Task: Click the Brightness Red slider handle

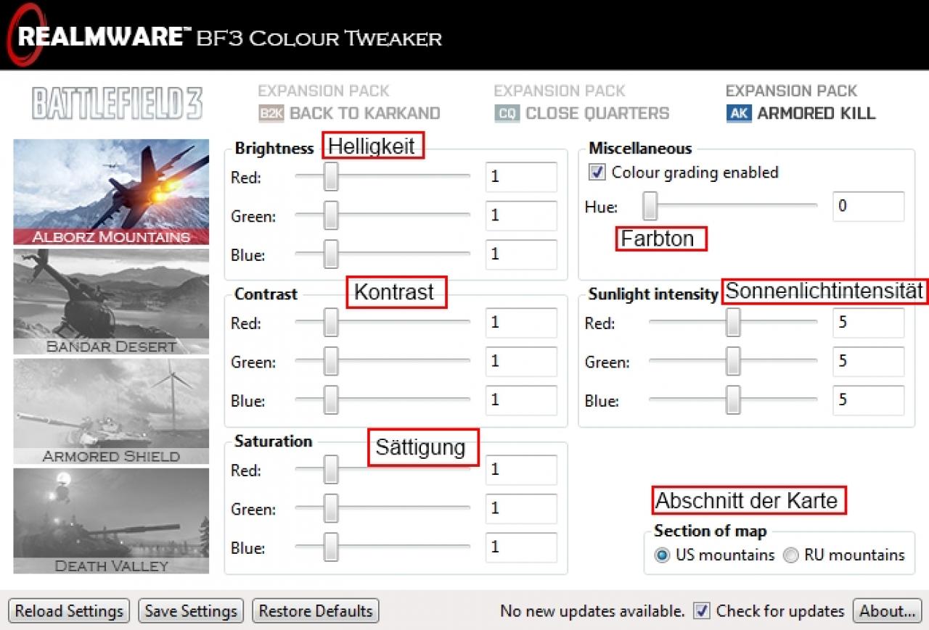Action: [x=331, y=176]
